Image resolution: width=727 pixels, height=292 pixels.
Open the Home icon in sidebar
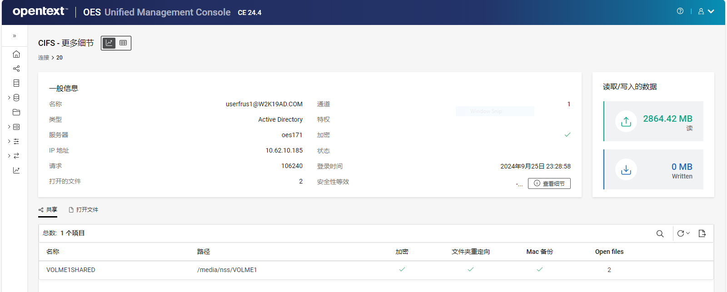click(x=16, y=54)
